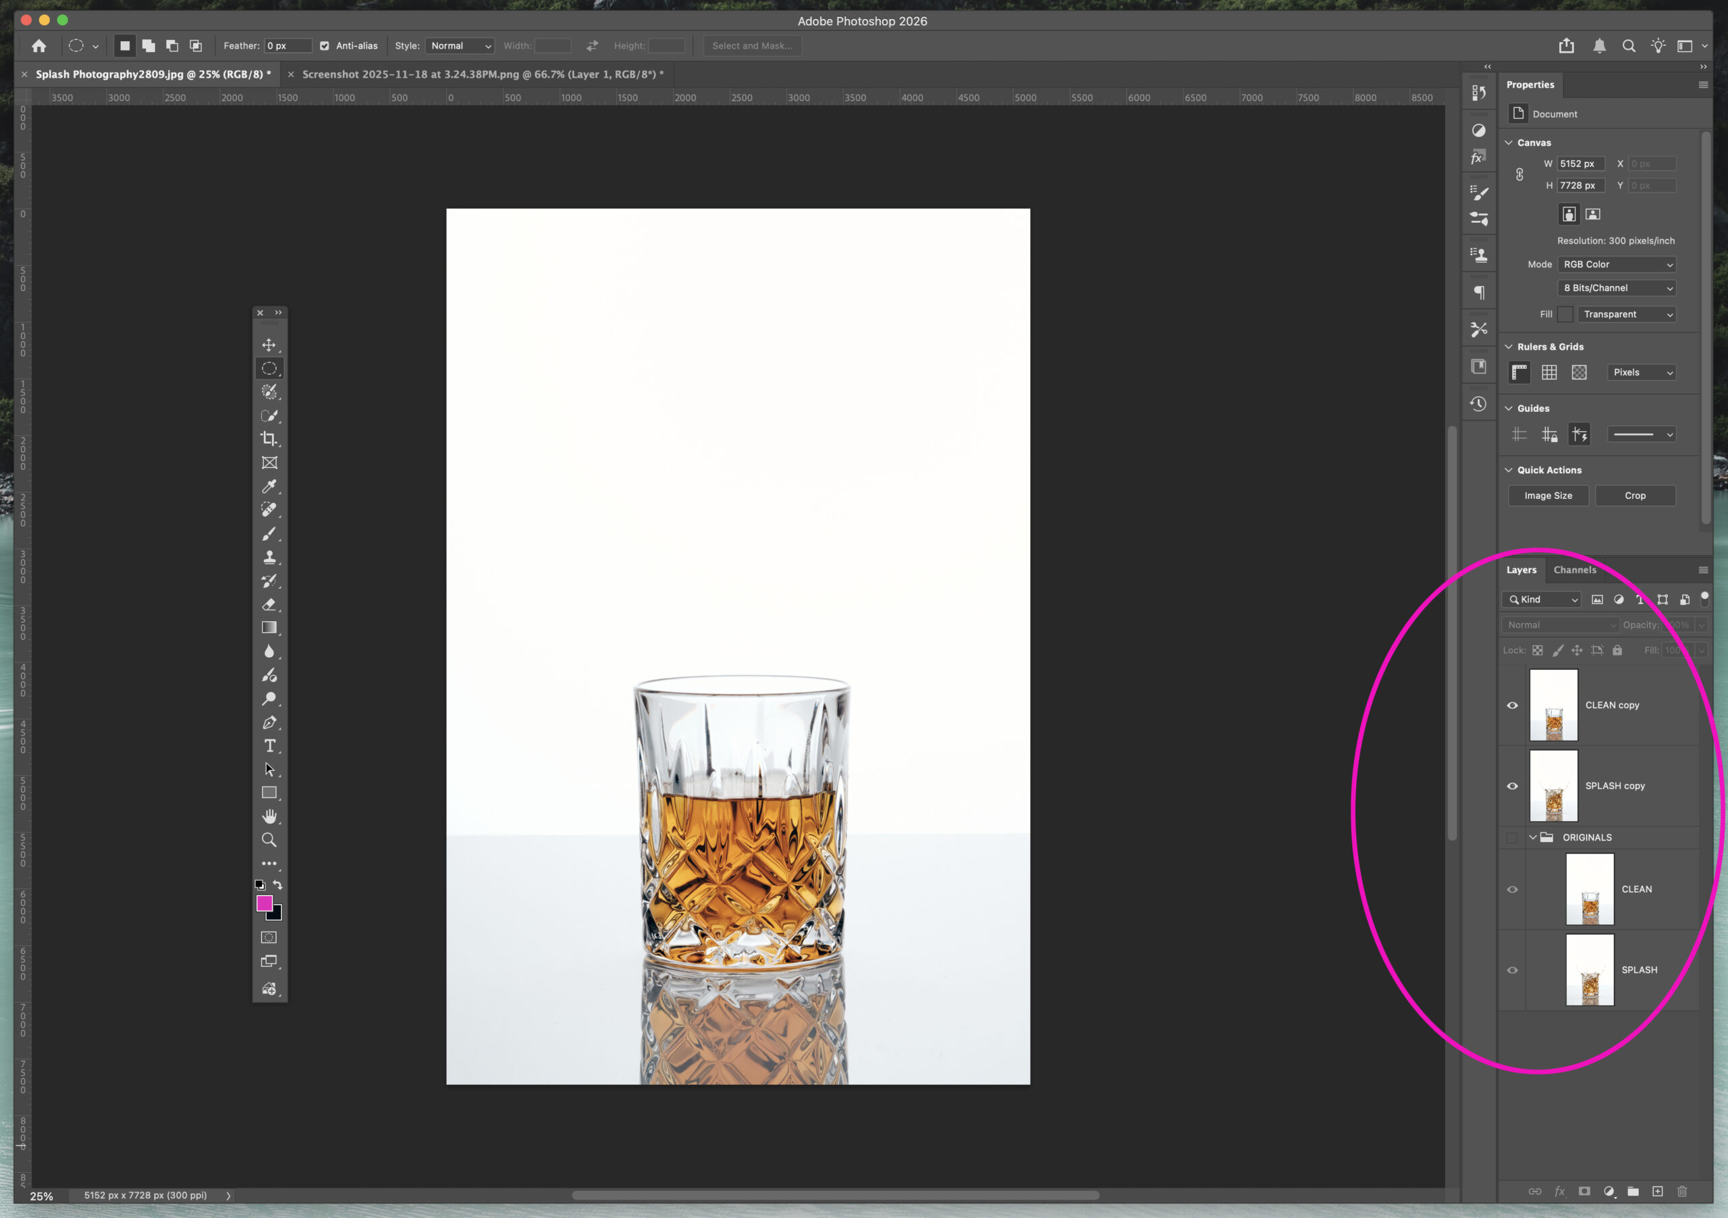Image resolution: width=1728 pixels, height=1218 pixels.
Task: Collapse the ORIGINALS layer group
Action: pyautogui.click(x=1533, y=837)
